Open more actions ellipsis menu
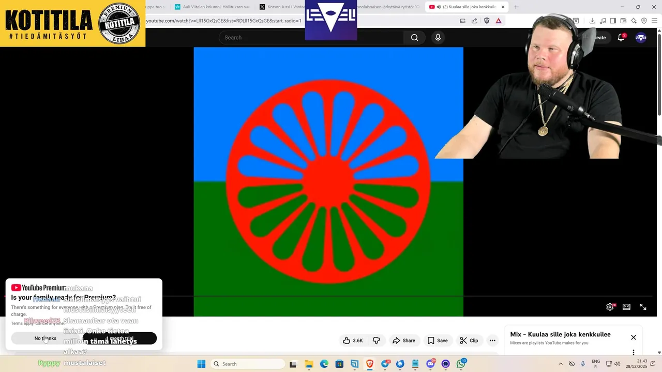The image size is (662, 372). pos(492,340)
